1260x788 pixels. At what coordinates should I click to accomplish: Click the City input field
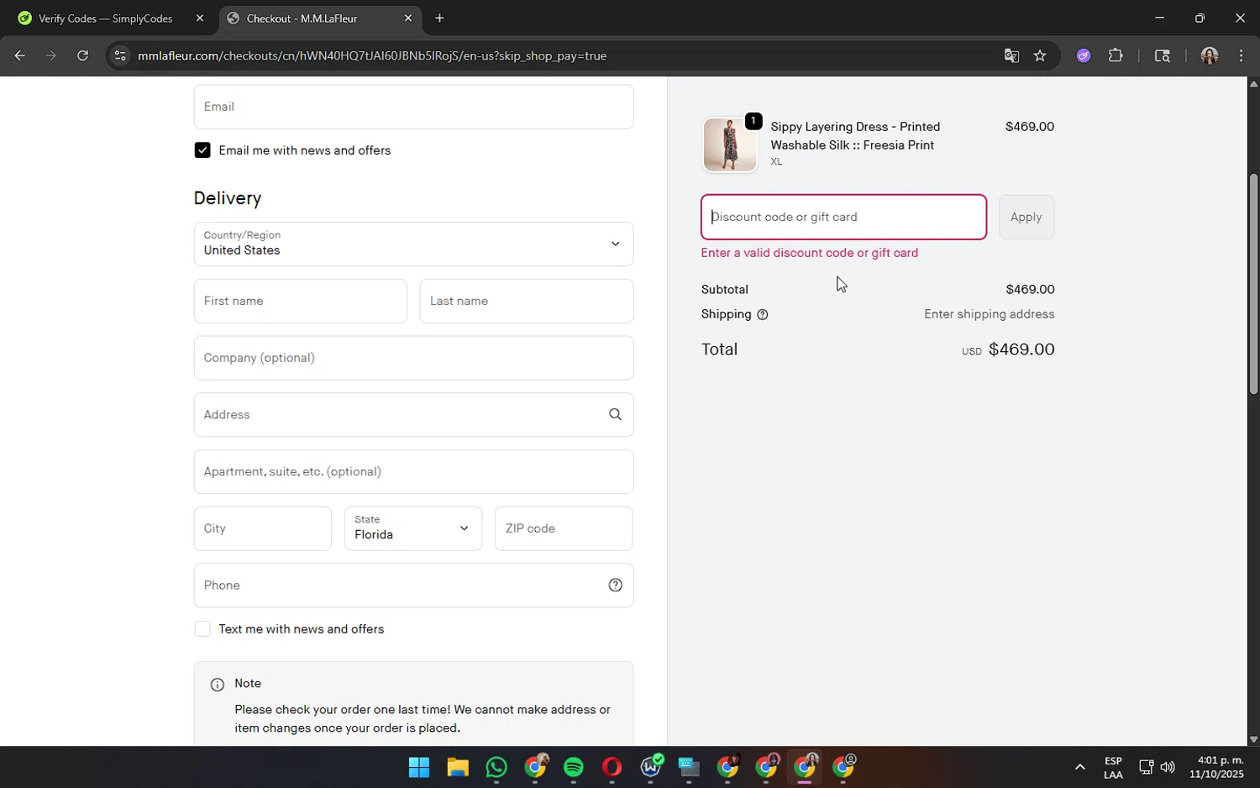point(262,528)
